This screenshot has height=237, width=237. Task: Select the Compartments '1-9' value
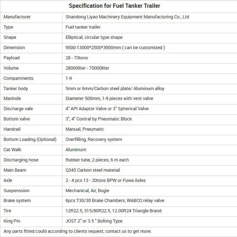pos(69,78)
